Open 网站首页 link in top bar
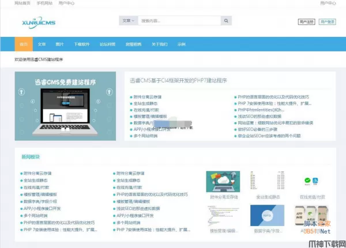This screenshot has width=346, height=248. [22, 3]
